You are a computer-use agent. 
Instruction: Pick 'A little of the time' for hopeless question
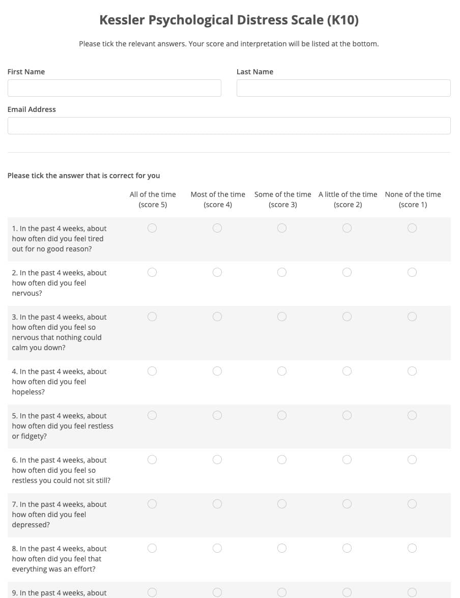347,371
